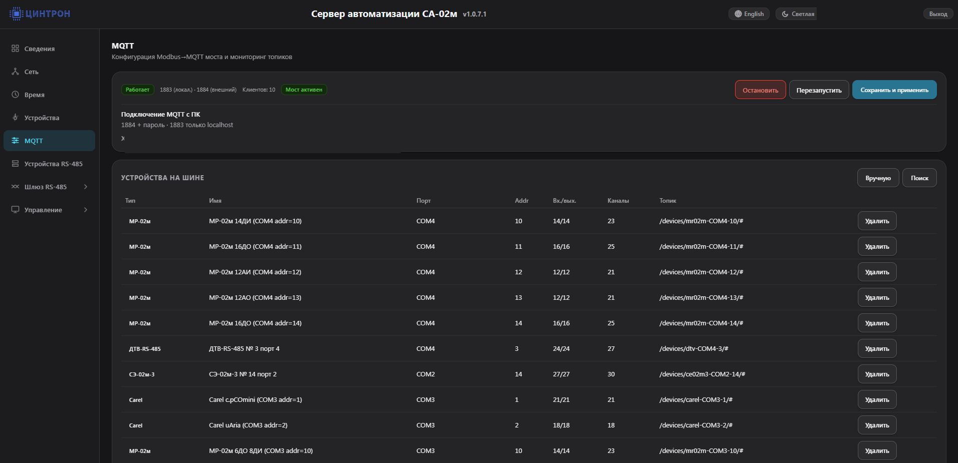958x463 pixels.
Task: Go to the Время settings
Action: (x=49, y=95)
